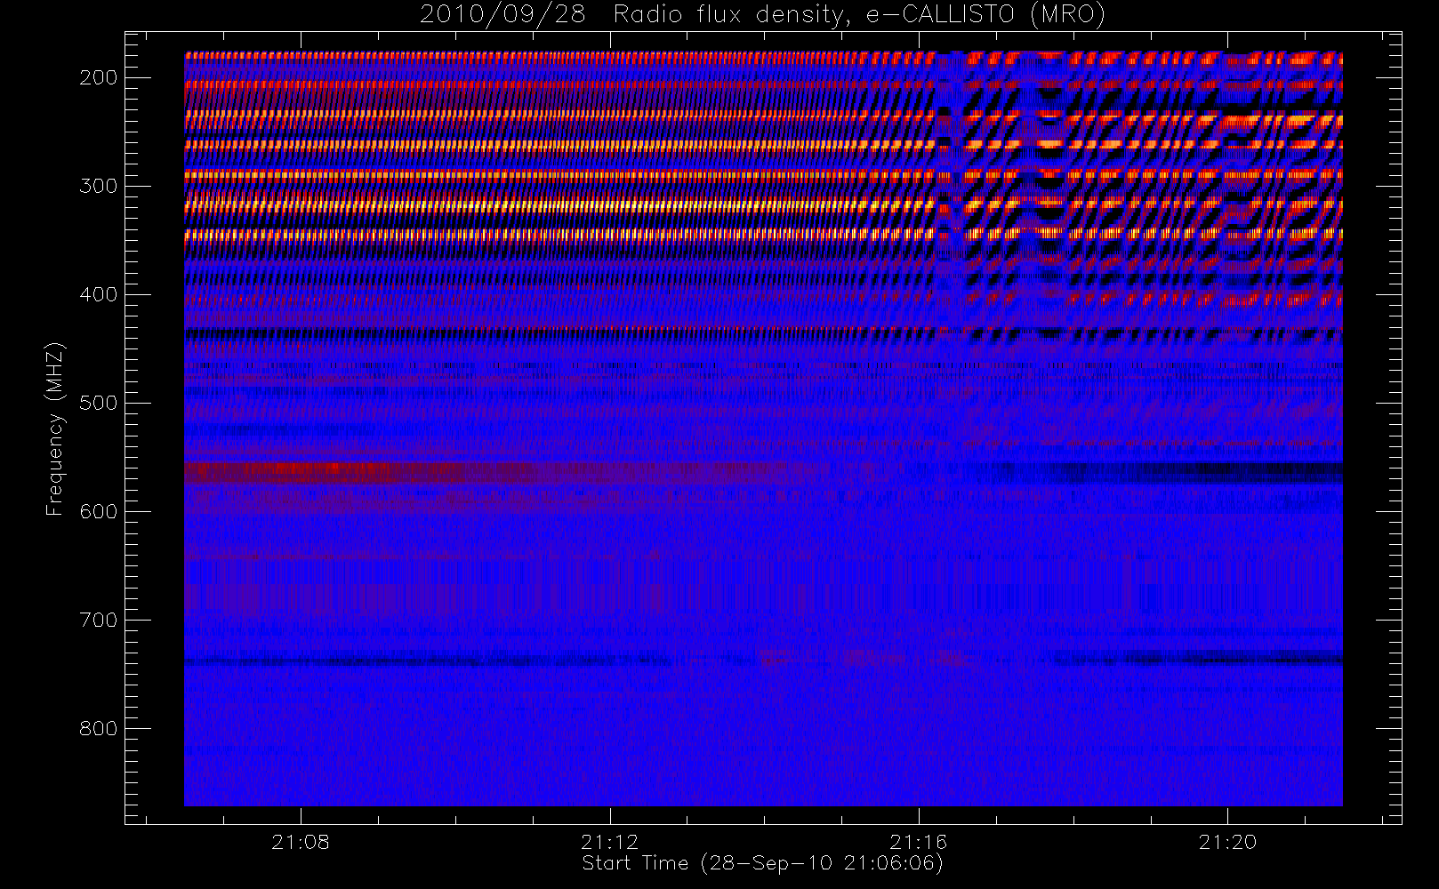Click the 21:20 time tick label

pyautogui.click(x=1227, y=842)
